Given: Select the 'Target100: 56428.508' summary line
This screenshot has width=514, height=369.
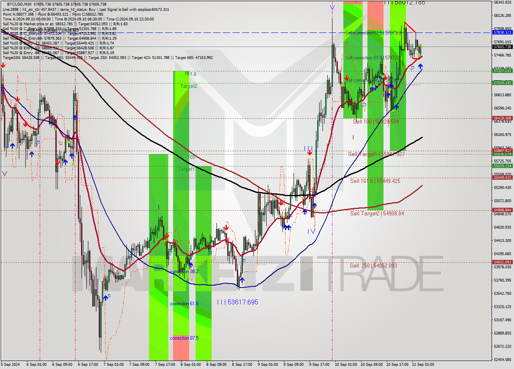Looking at the screenshot, I should pyautogui.click(x=108, y=57).
